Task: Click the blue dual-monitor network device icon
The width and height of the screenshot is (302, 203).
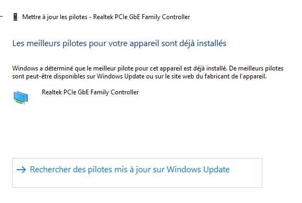Action: [21, 98]
